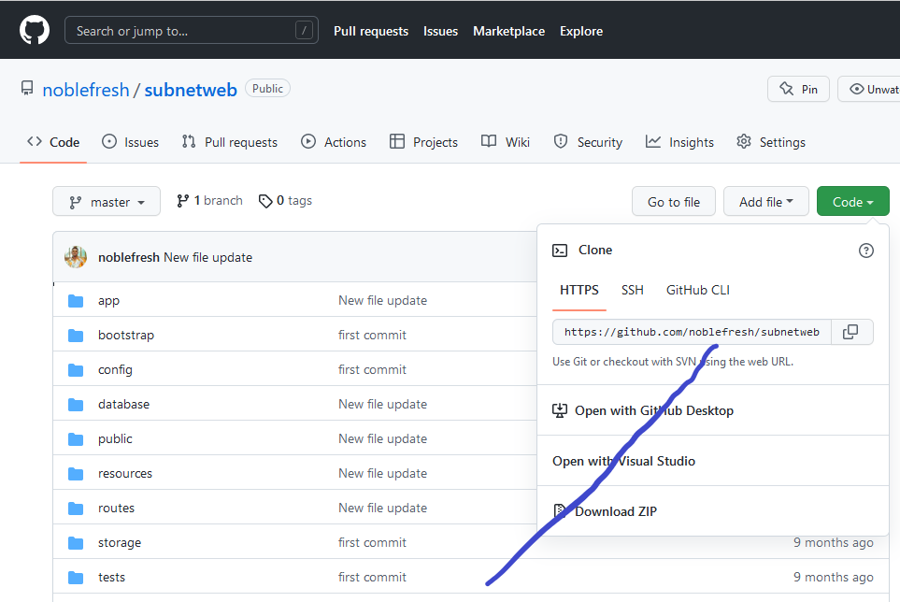
Task: Click the tests folder icon
Action: tap(76, 578)
